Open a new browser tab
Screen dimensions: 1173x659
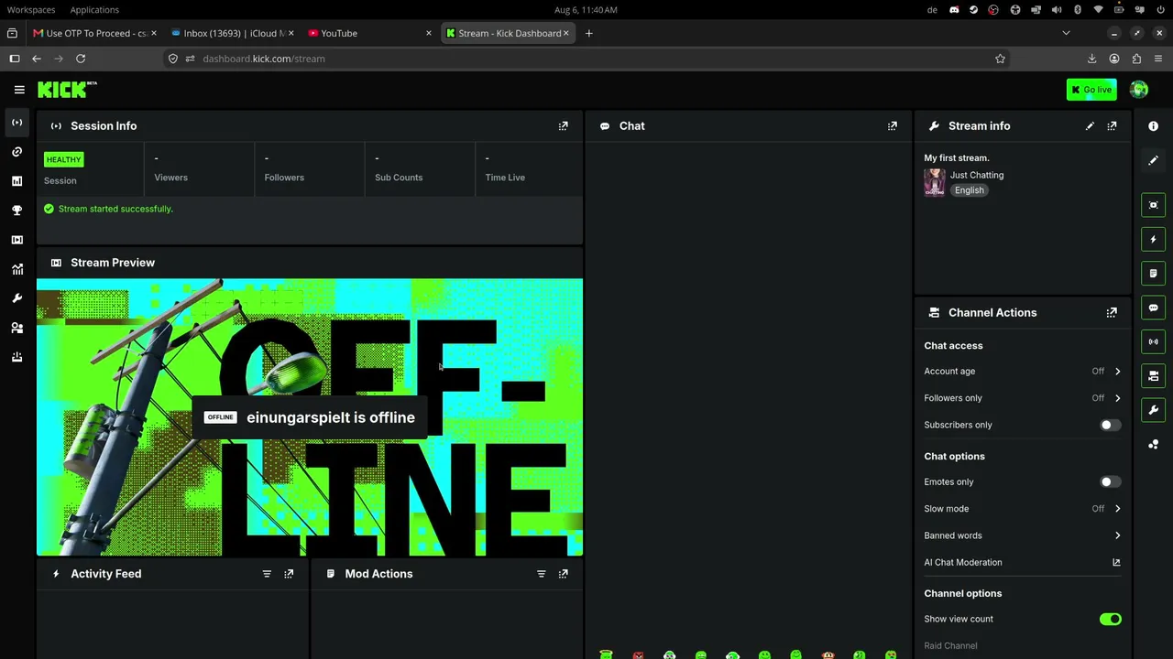(589, 33)
